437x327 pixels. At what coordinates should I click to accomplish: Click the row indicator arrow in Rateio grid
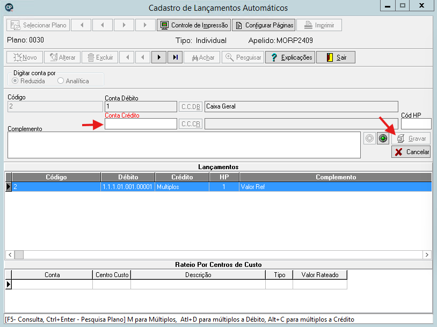9,285
